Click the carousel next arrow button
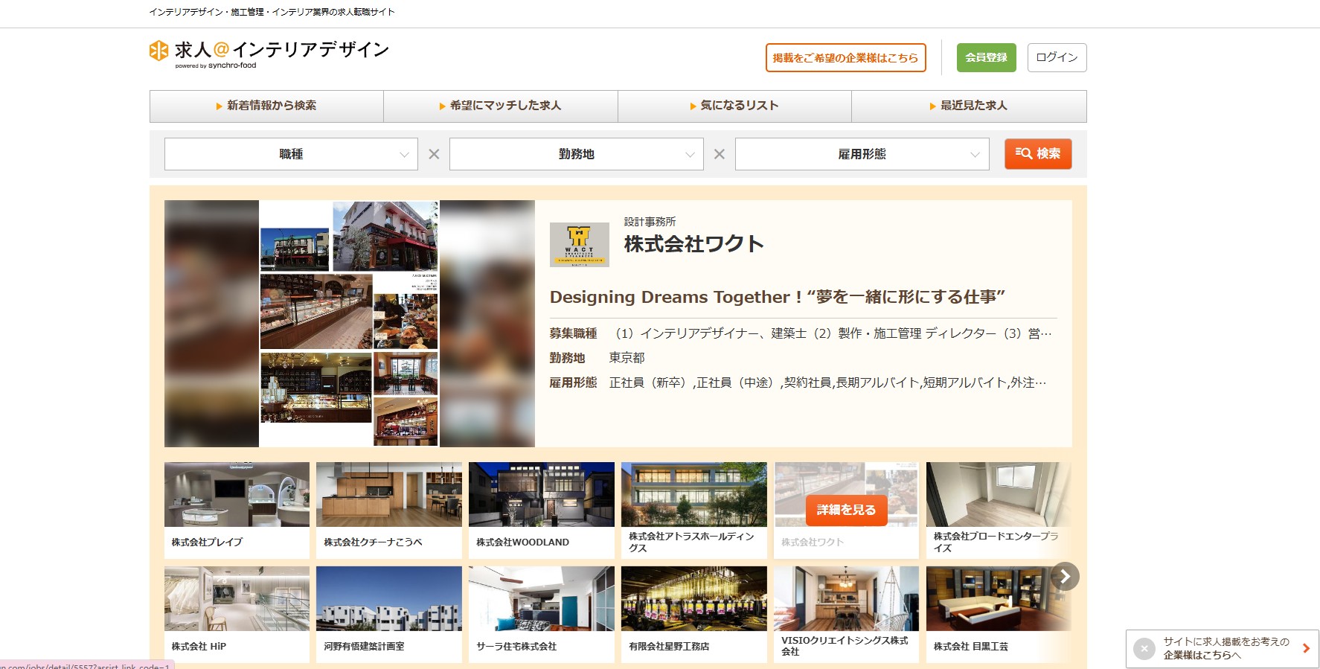This screenshot has width=1320, height=669. point(1065,576)
